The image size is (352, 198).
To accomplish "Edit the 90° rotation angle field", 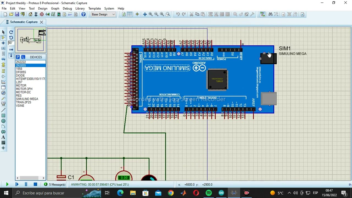I will coord(10,43).
